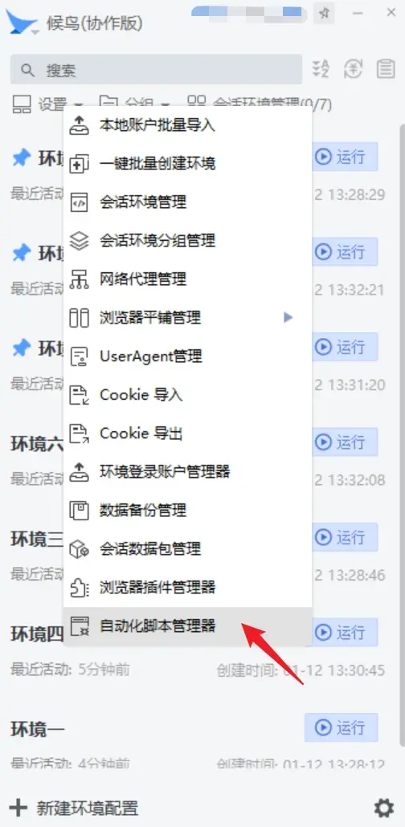
Task: Open the currency recharge icon near search
Action: [354, 69]
